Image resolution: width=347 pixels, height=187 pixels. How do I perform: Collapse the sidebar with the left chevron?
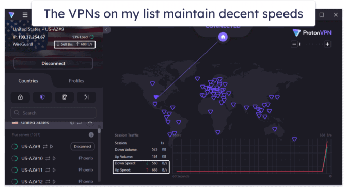[x=106, y=30]
